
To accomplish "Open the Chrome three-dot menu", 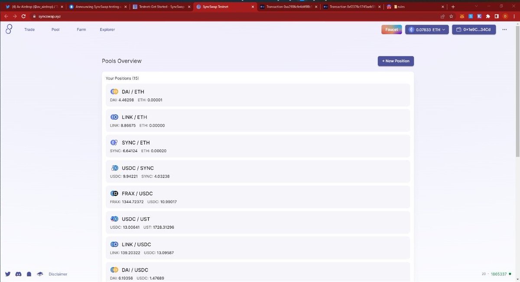I will [514, 16].
